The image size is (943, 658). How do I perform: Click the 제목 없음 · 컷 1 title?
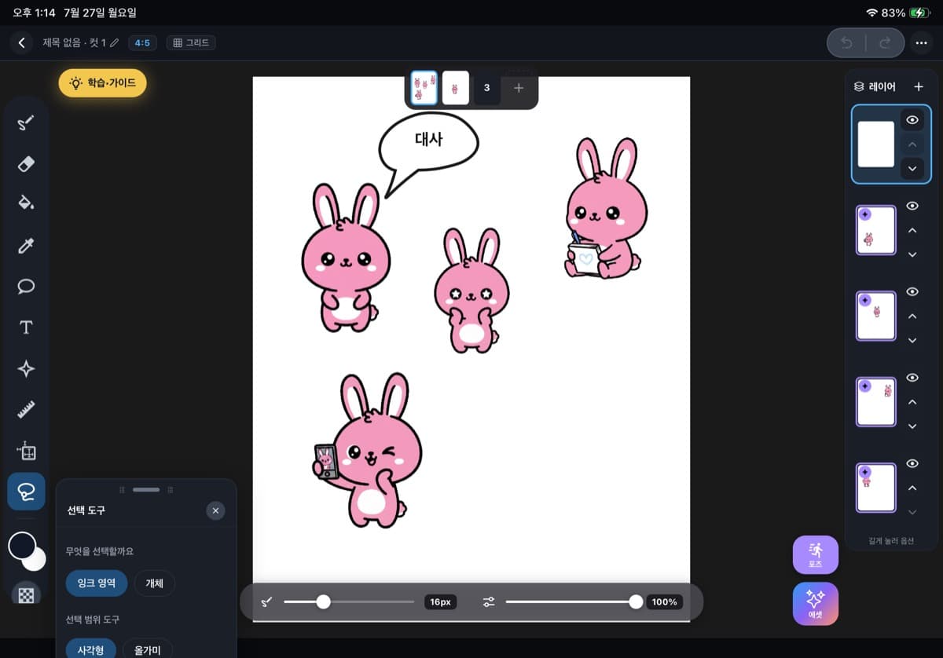click(74, 42)
